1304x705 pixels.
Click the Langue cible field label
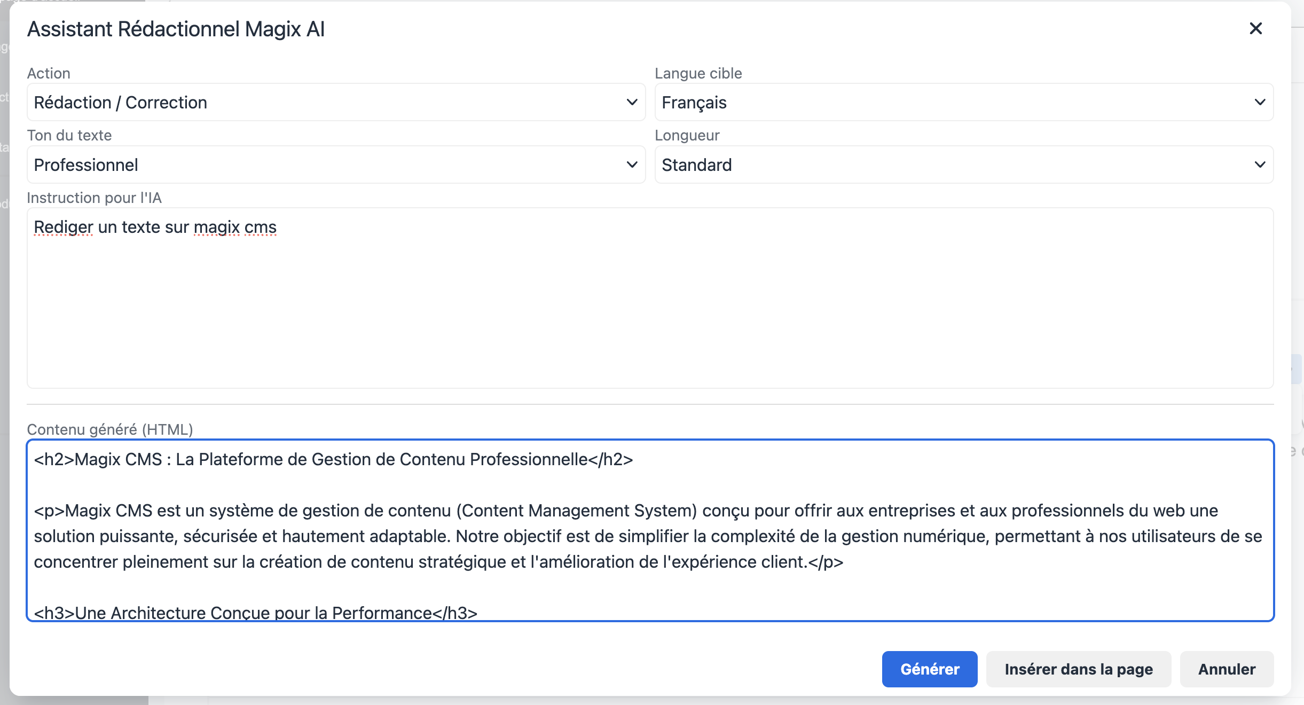[698, 73]
